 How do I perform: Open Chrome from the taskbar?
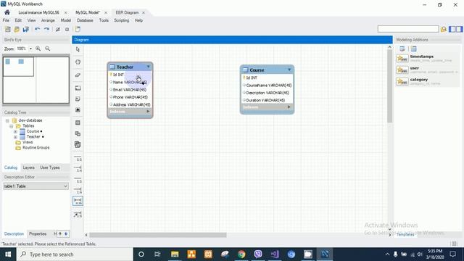(x=241, y=254)
